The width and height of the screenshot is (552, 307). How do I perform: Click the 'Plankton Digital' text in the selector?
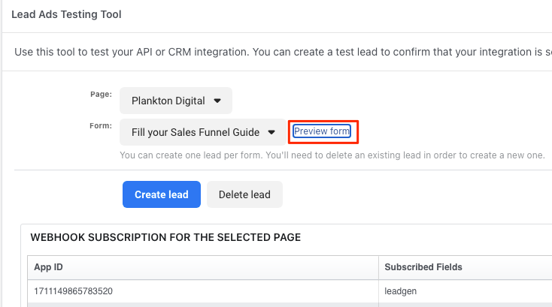[x=168, y=100]
